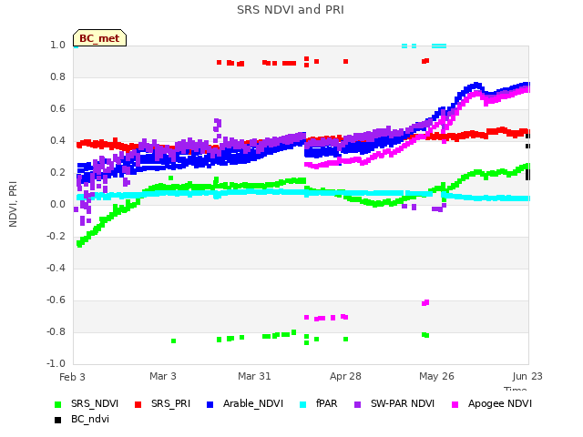Click the Apr 28 x-axis date label
The width and height of the screenshot is (583, 437).
click(345, 376)
